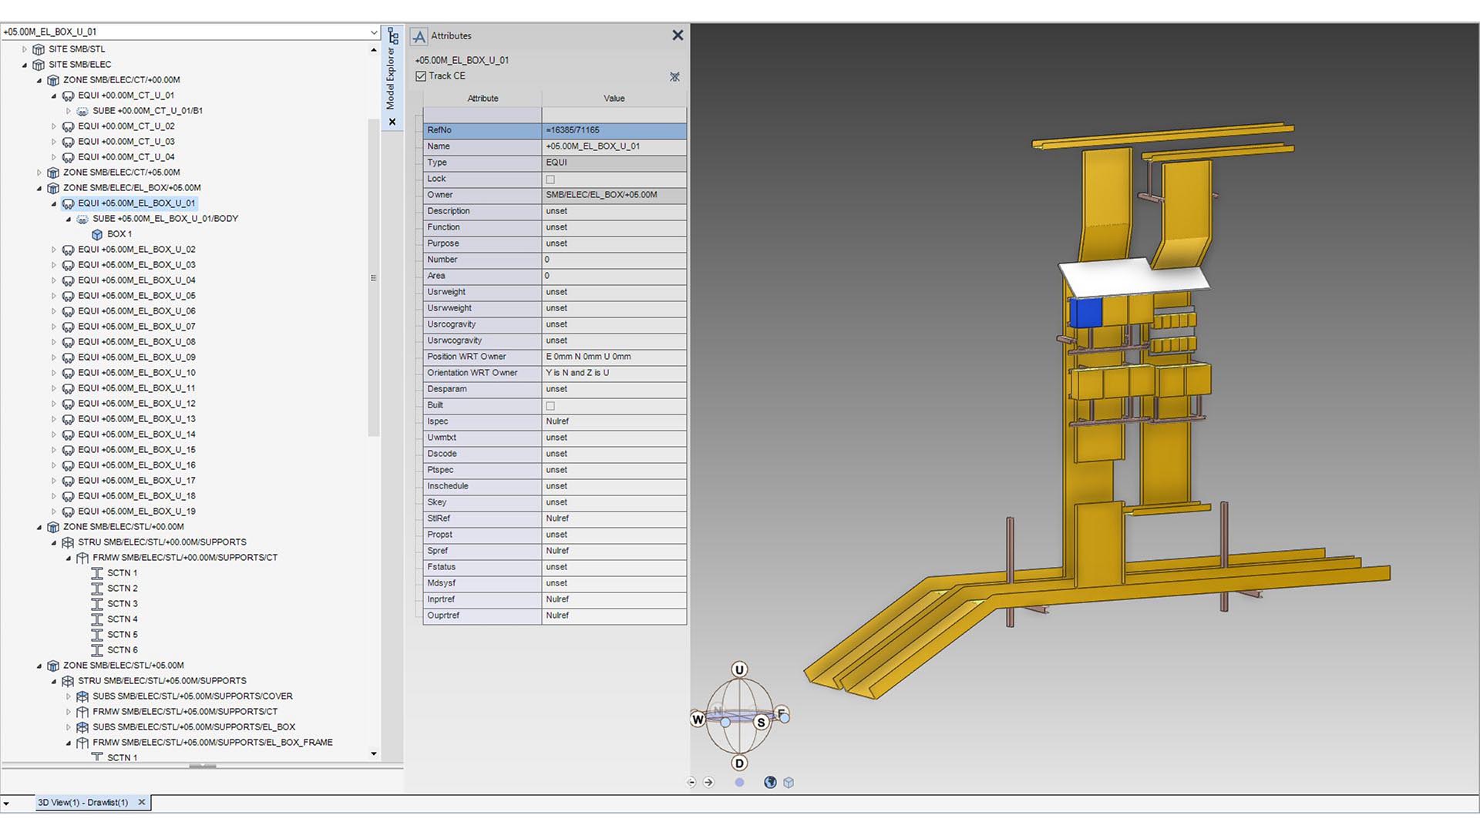
Task: Click the forward navigation arrow under the 3D view
Action: [708, 782]
